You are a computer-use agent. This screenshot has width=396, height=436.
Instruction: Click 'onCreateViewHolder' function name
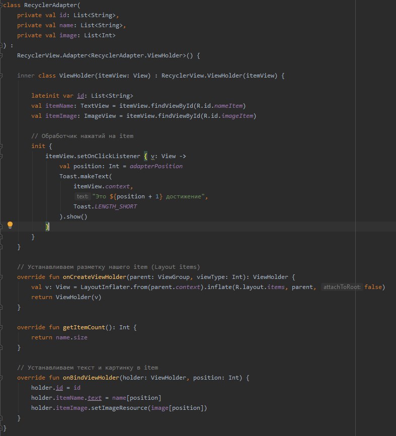click(x=95, y=277)
